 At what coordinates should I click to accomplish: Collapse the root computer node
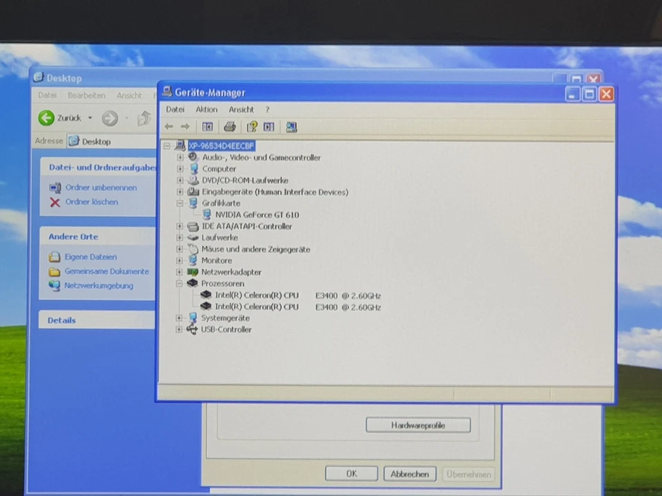(167, 146)
